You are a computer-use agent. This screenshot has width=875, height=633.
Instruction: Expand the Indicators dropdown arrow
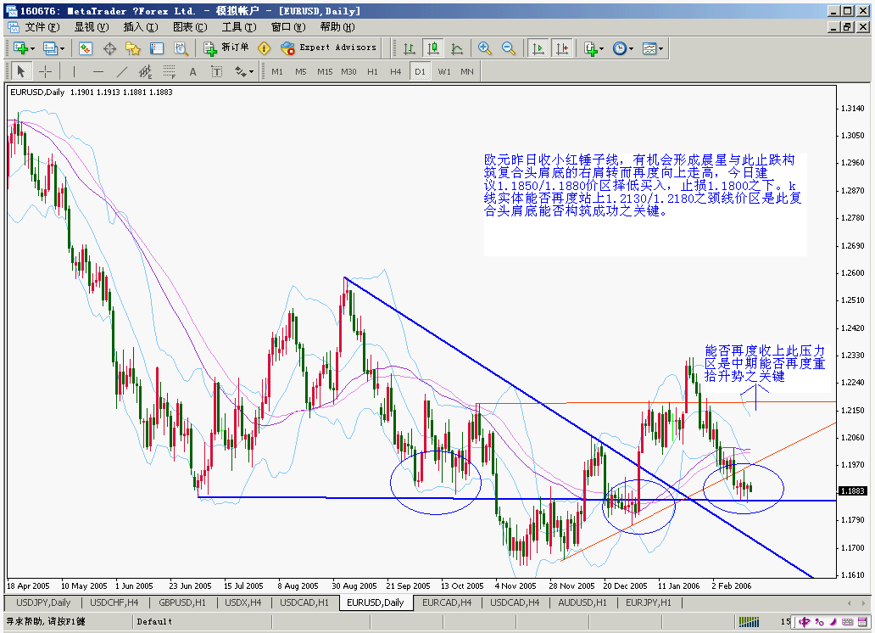[x=602, y=48]
